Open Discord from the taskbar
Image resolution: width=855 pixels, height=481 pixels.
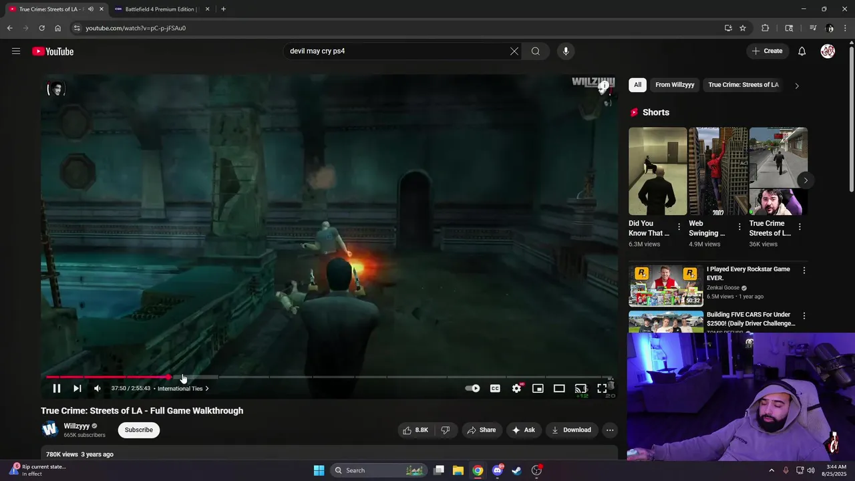click(498, 470)
